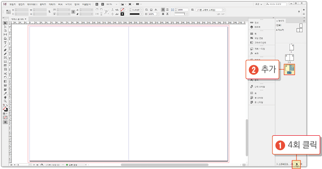Screen dimensions: 322x169
Task: Select the pages 2-3 spread thumbnail
Action: (289, 58)
